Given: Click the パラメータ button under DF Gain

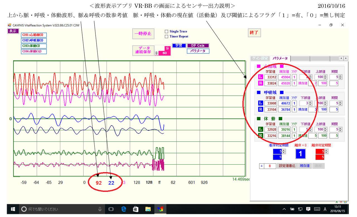Looking at the screenshot, I should coord(198,51).
